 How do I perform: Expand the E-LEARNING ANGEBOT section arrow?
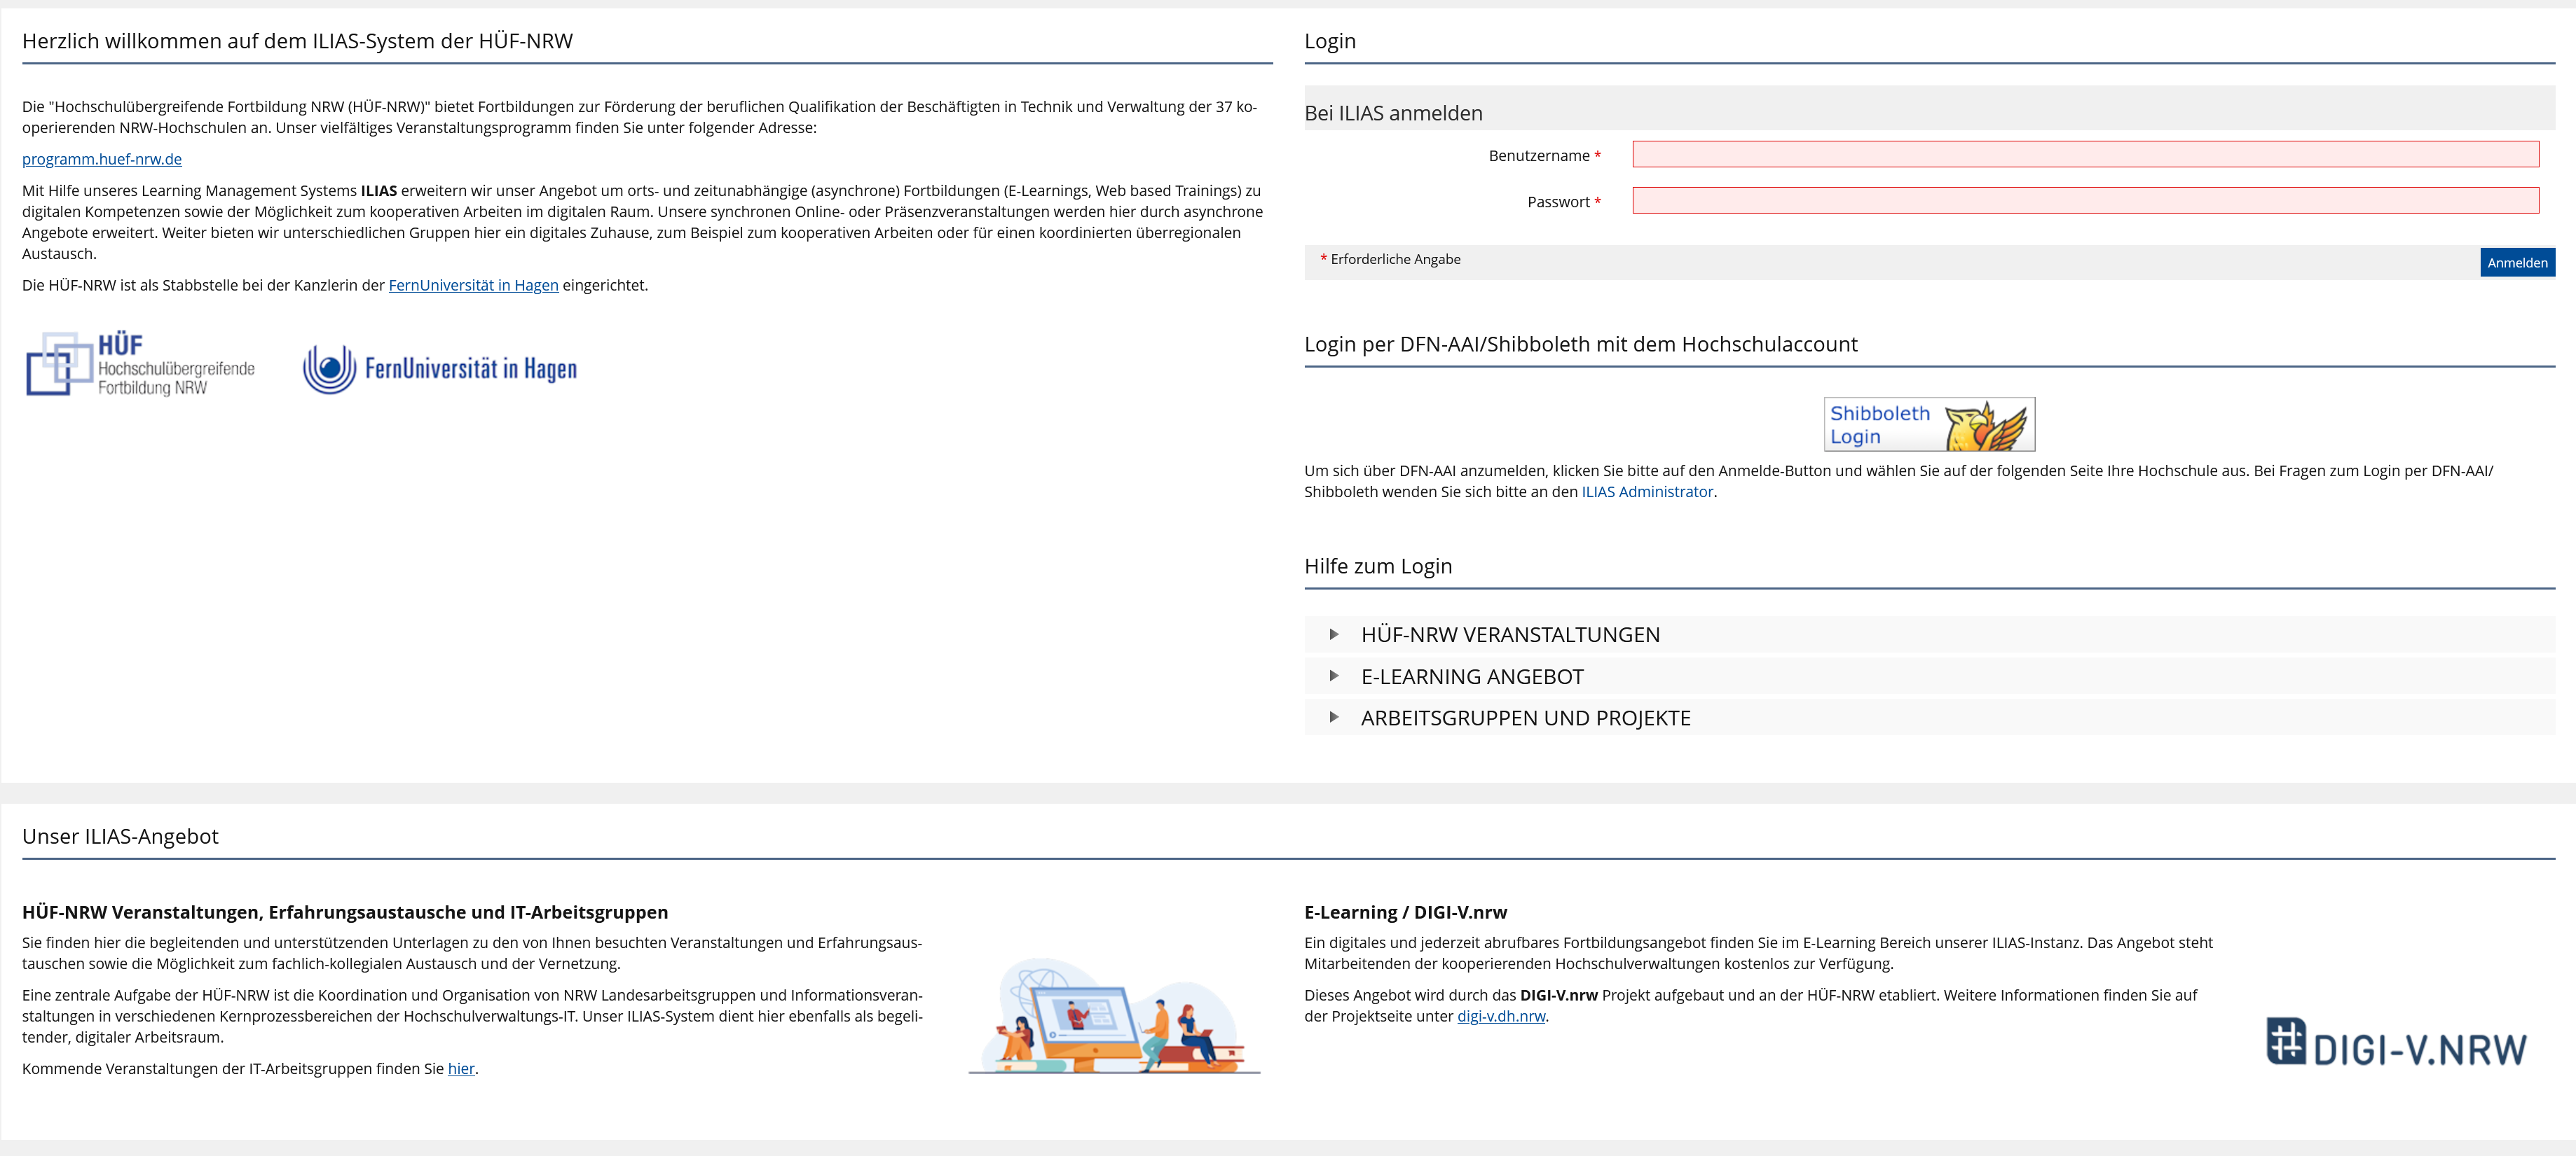click(1333, 676)
